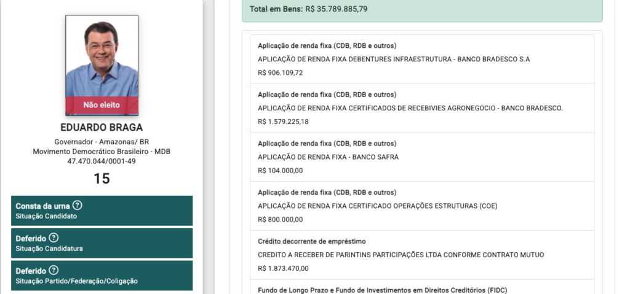
Task: Click the value R$ 906.109,72
Action: (281, 73)
